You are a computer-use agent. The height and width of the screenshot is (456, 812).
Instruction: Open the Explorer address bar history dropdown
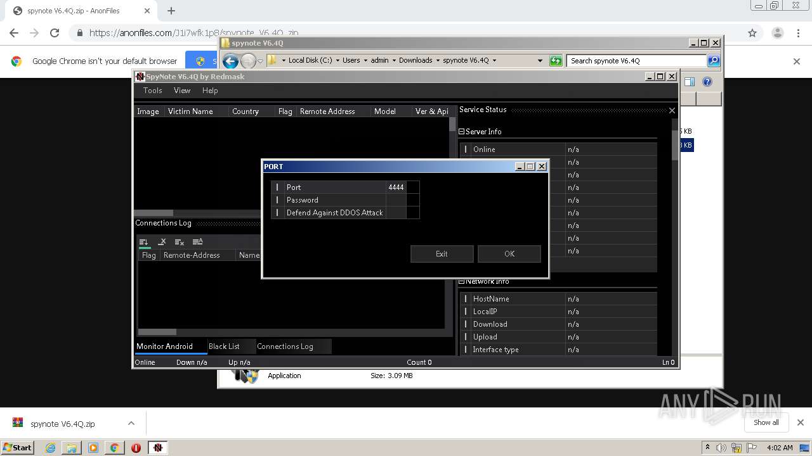(540, 61)
